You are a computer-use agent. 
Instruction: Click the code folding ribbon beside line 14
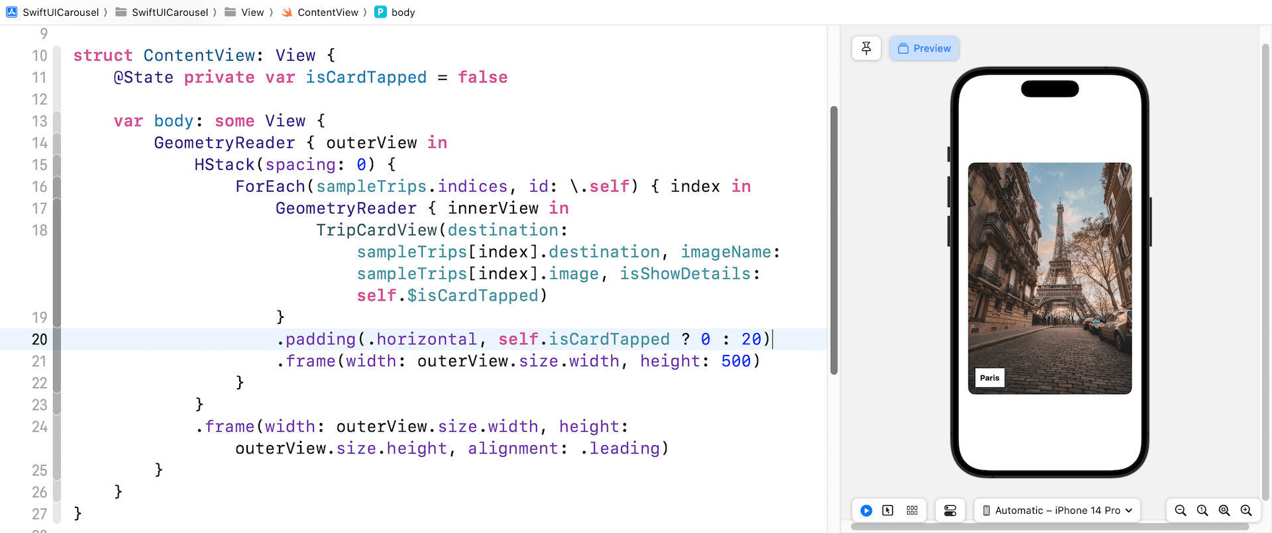57,142
